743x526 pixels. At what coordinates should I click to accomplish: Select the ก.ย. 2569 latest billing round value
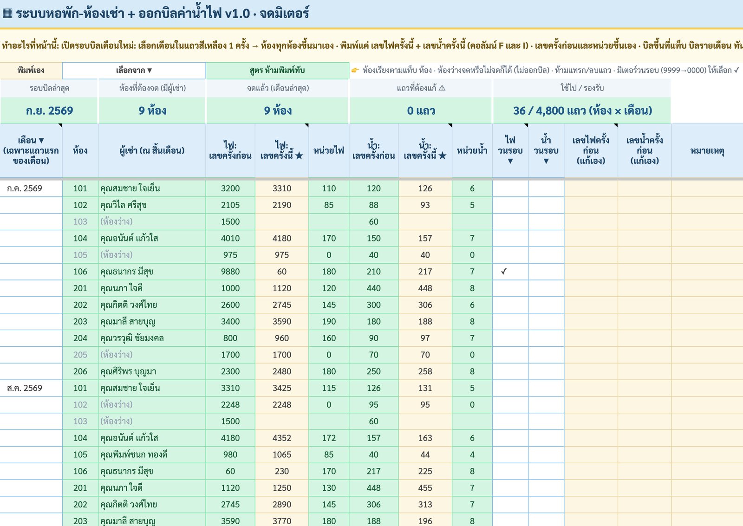pos(49,110)
